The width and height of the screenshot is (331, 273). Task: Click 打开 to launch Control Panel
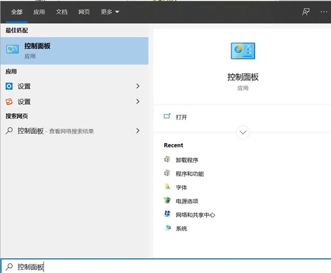[181, 117]
